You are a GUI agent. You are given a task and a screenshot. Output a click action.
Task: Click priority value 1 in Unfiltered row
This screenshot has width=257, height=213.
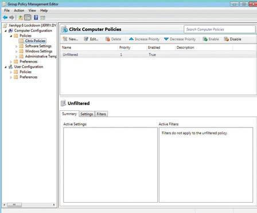point(121,55)
